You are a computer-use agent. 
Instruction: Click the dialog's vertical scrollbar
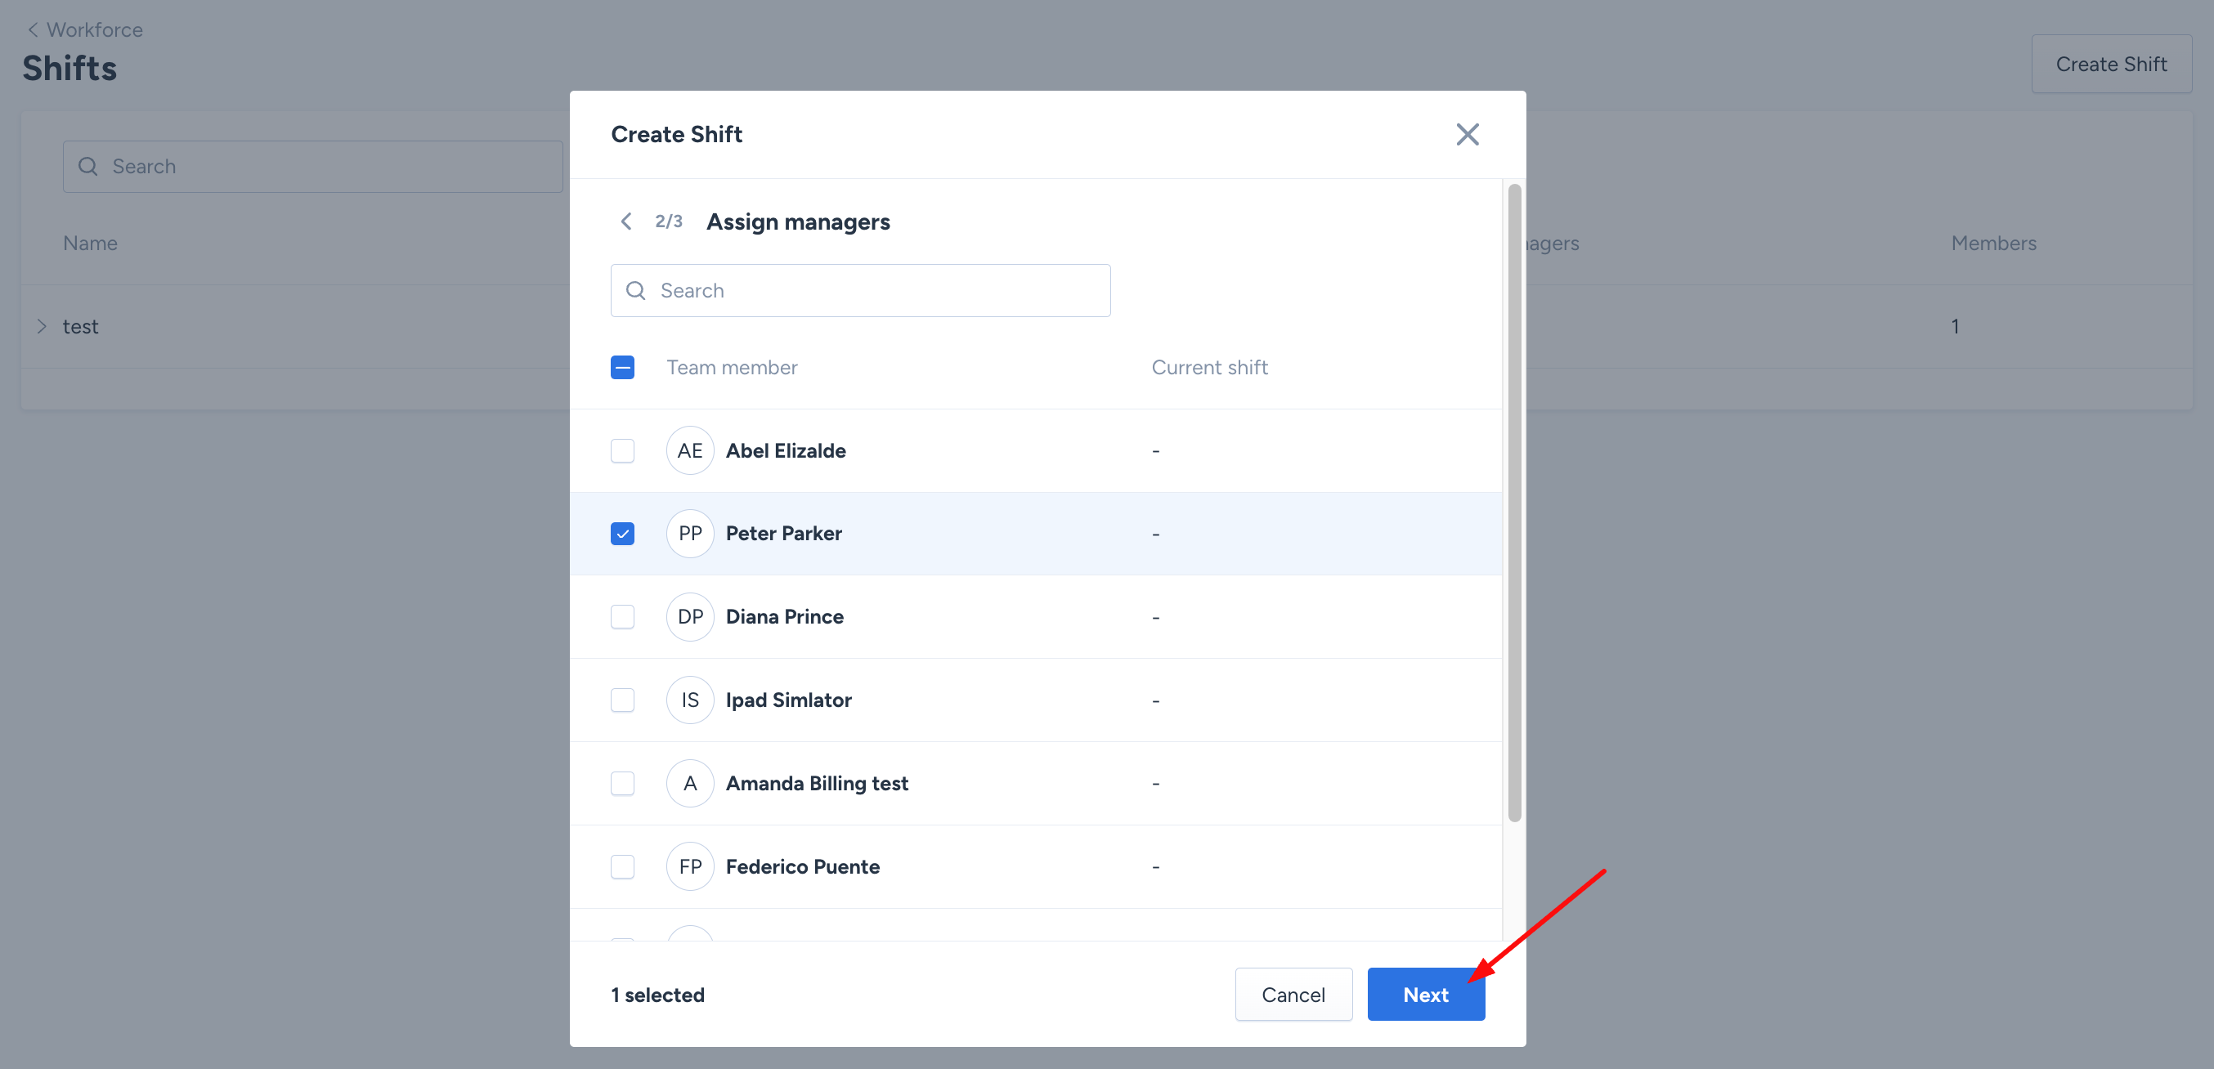click(x=1514, y=503)
